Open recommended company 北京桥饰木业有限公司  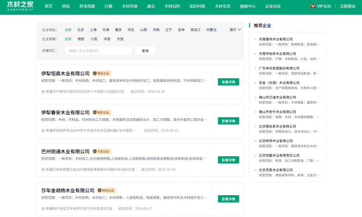pos(275,141)
